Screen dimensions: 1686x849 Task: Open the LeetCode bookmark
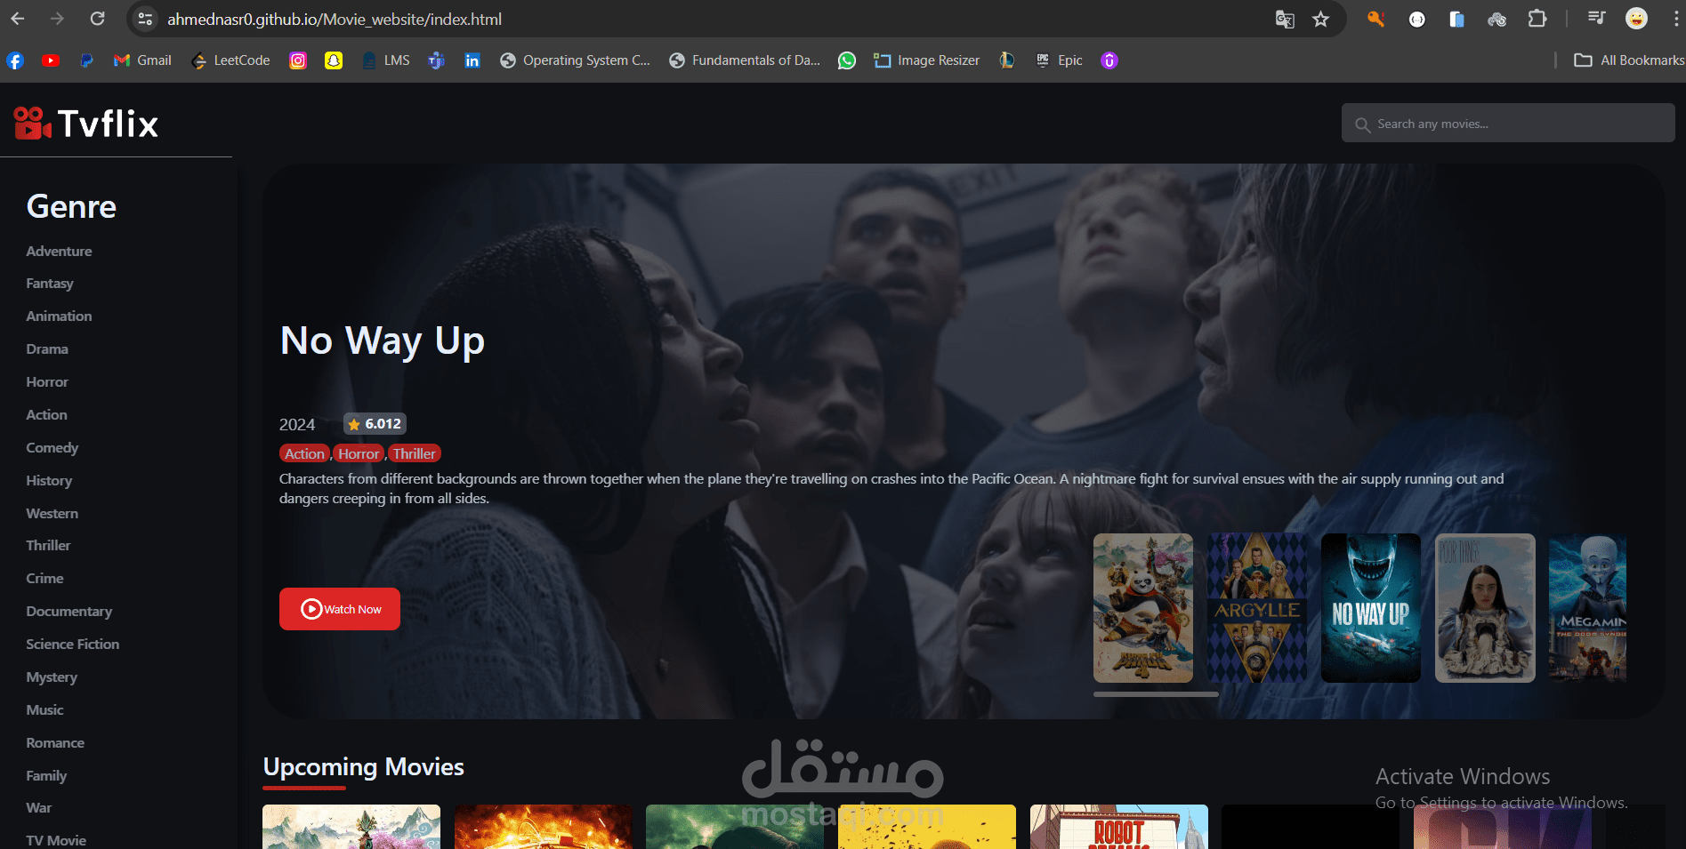point(230,60)
